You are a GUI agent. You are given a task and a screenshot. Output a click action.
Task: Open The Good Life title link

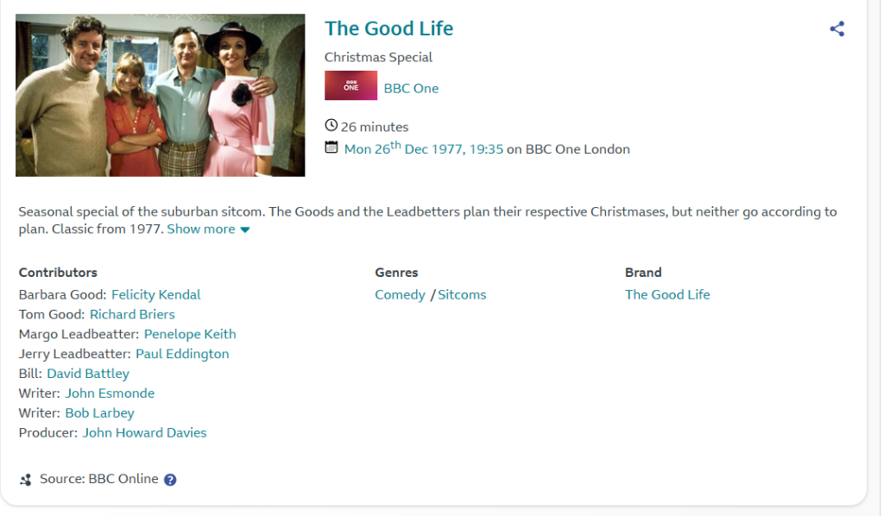[x=388, y=28]
